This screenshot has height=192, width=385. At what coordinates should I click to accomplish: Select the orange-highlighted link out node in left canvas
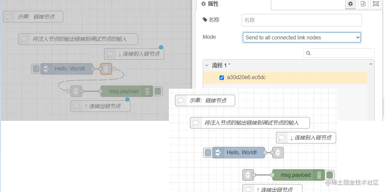(x=106, y=69)
